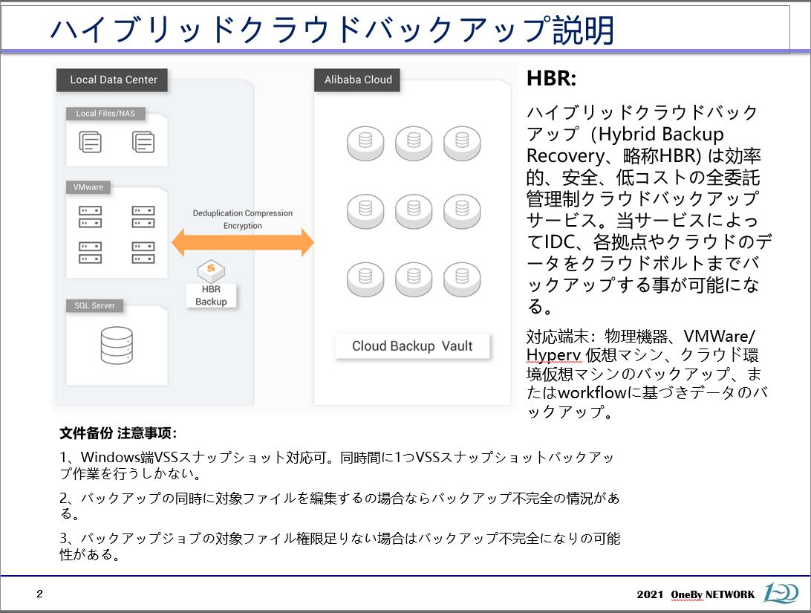Click the bottom-right server icon in VMware box
The image size is (811, 613).
click(x=143, y=253)
